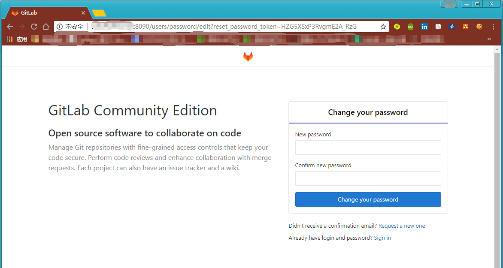This screenshot has height=268, width=503.
Task: Open the browser home page
Action: [x=46, y=27]
